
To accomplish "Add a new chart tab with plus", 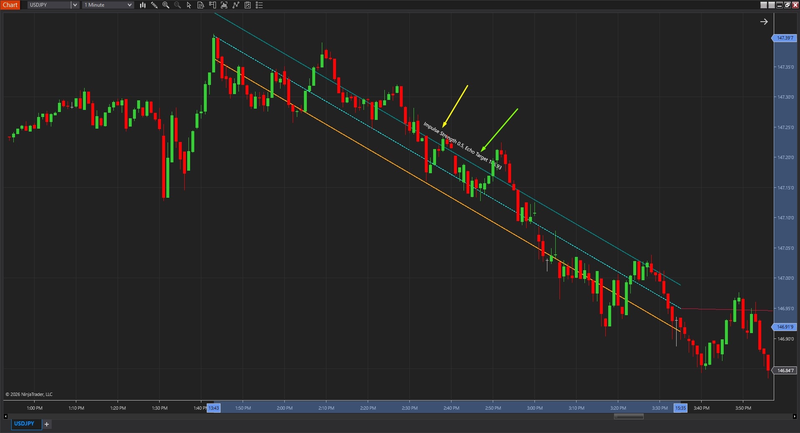I will pyautogui.click(x=47, y=424).
